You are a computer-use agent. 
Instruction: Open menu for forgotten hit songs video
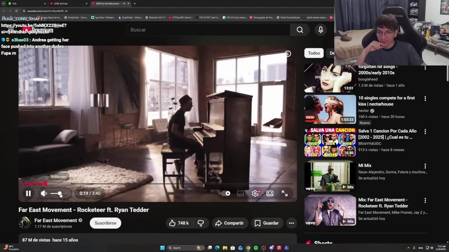tap(425, 68)
